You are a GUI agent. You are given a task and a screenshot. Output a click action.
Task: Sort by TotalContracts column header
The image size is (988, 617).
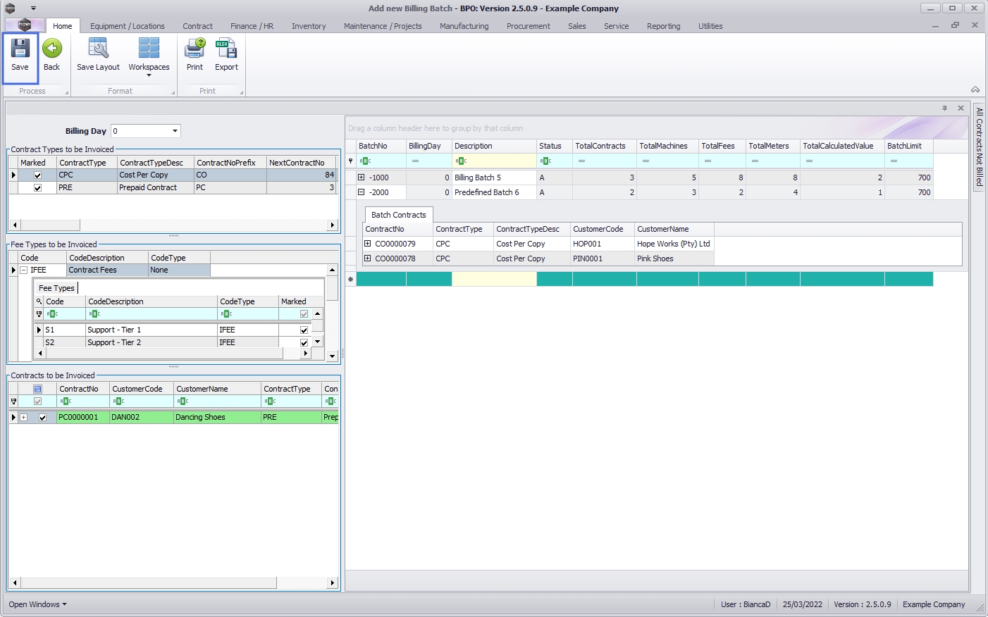point(600,146)
